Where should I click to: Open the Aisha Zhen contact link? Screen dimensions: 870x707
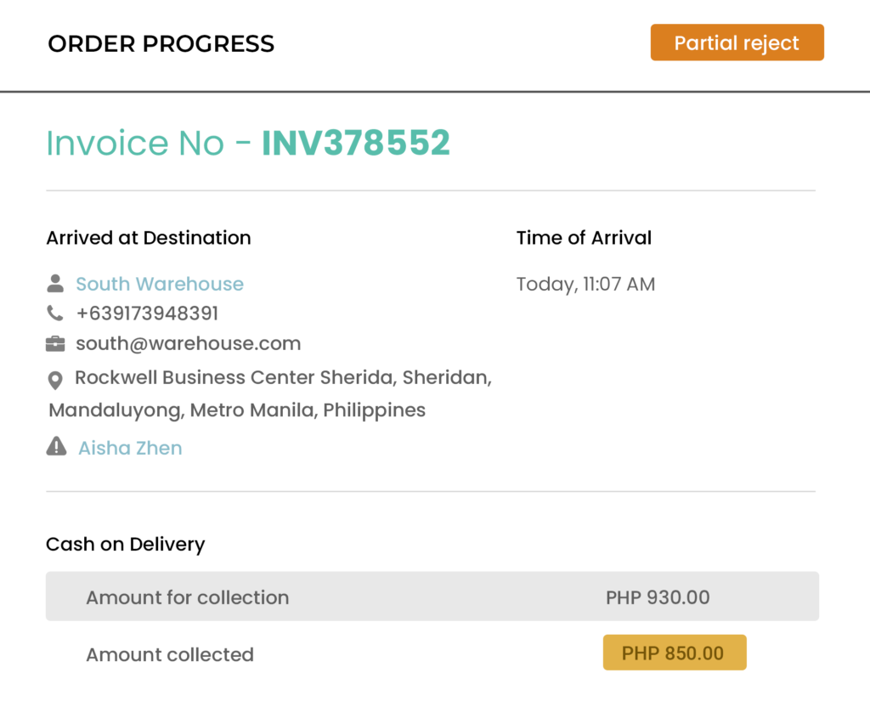(x=130, y=448)
